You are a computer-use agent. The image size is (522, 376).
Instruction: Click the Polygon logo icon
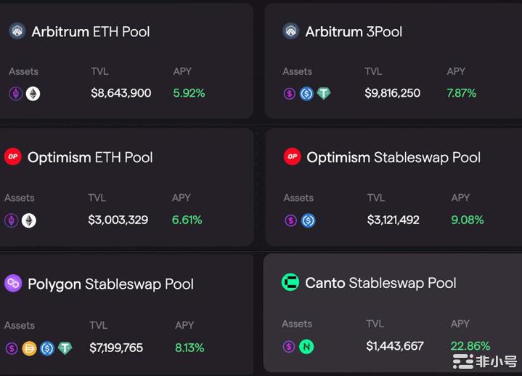pyautogui.click(x=13, y=283)
